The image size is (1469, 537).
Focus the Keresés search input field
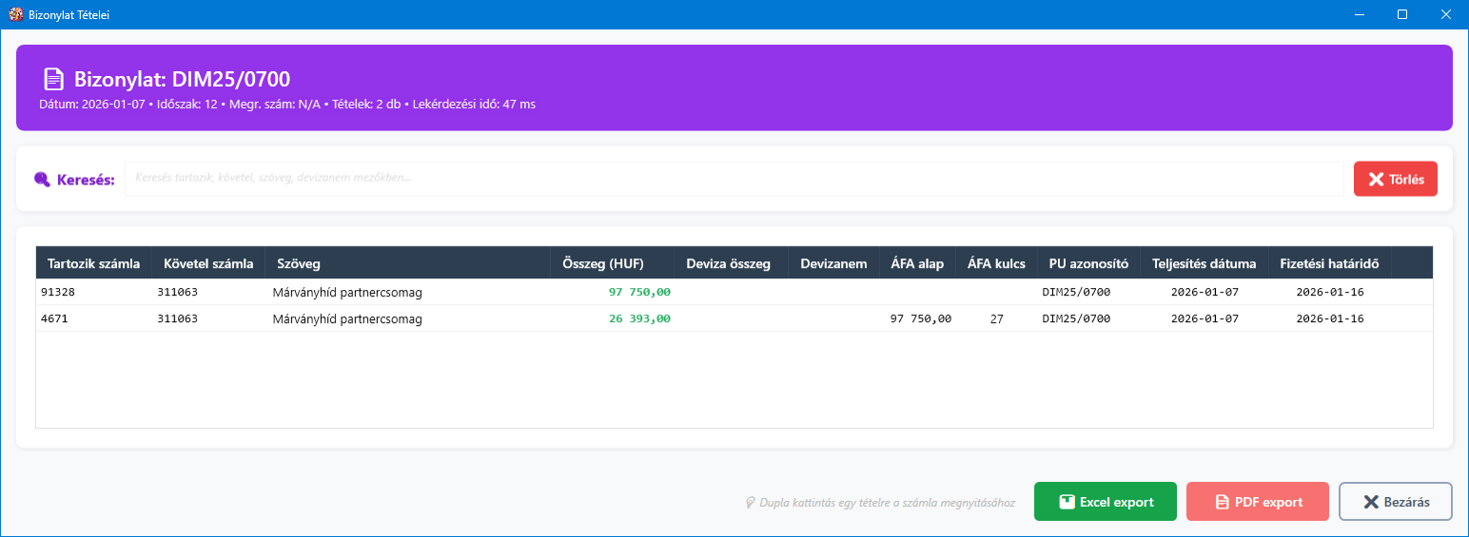click(733, 179)
